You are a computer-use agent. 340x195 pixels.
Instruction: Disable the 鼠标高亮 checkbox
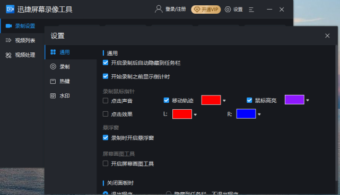(249, 100)
